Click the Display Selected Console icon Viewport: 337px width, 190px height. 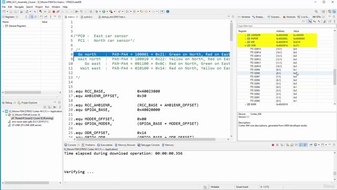pos(315,145)
